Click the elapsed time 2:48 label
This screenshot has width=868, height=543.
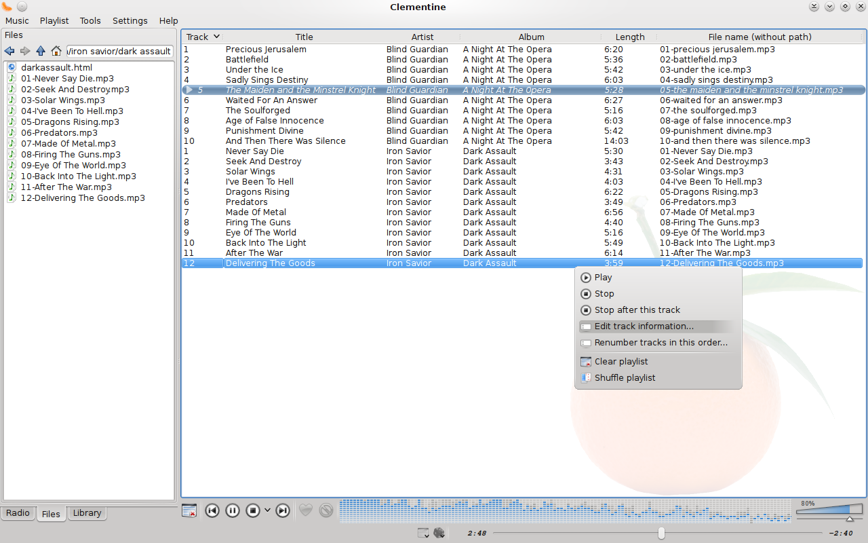pyautogui.click(x=477, y=533)
